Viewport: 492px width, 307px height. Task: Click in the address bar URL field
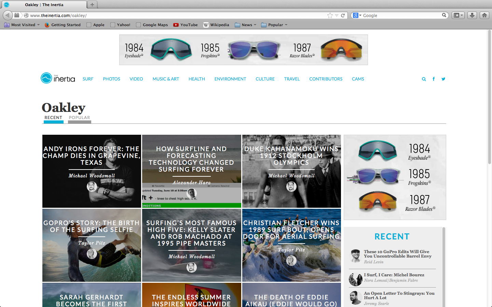point(178,15)
